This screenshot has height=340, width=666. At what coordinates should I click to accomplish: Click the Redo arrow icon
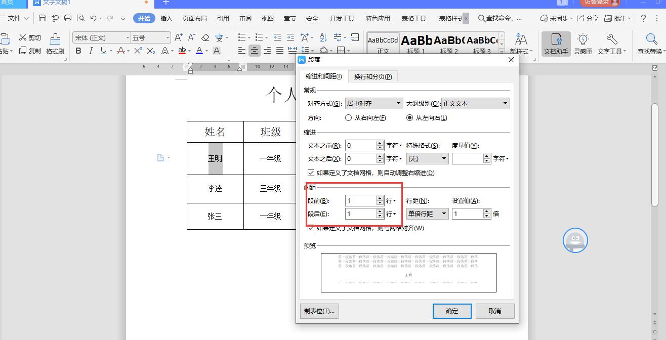click(x=110, y=18)
